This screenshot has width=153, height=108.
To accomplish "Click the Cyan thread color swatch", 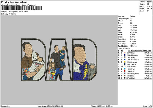I will pyautogui.click(x=125, y=69).
